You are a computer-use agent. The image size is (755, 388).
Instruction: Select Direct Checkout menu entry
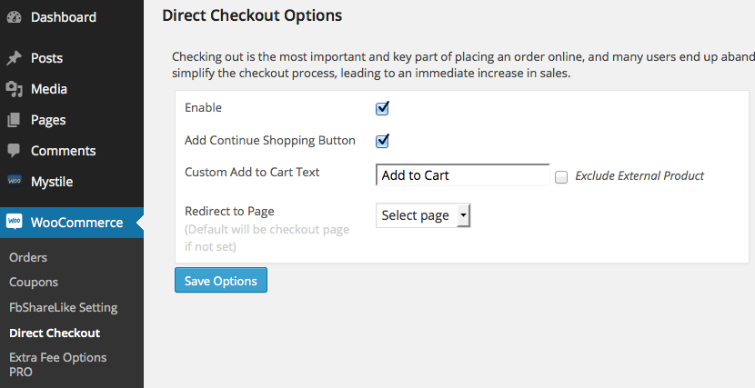(55, 333)
